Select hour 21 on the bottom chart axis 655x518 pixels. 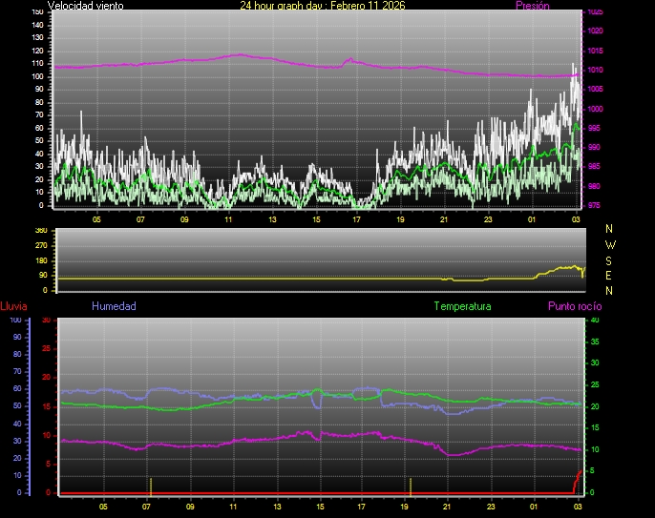[447, 507]
